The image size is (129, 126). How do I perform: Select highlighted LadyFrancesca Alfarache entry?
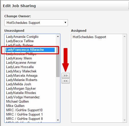click(30, 50)
